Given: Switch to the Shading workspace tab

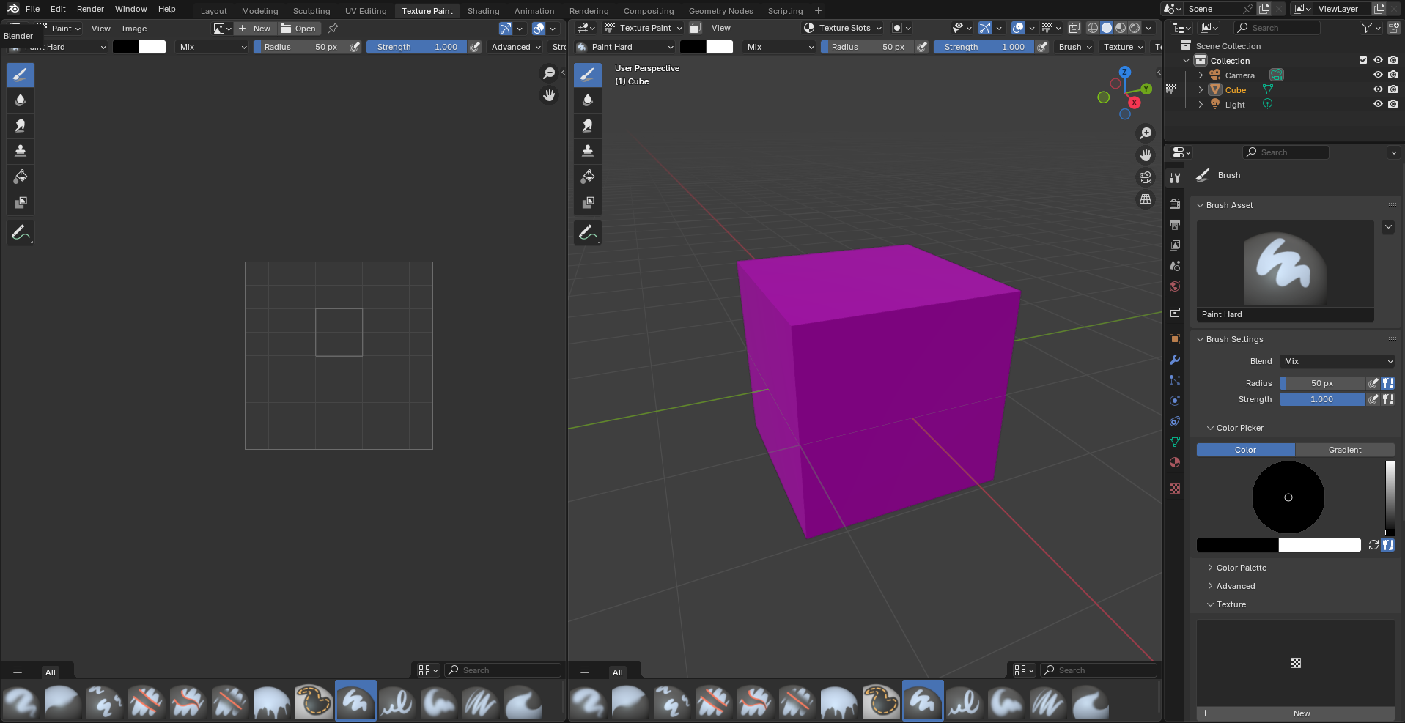Looking at the screenshot, I should [x=483, y=11].
